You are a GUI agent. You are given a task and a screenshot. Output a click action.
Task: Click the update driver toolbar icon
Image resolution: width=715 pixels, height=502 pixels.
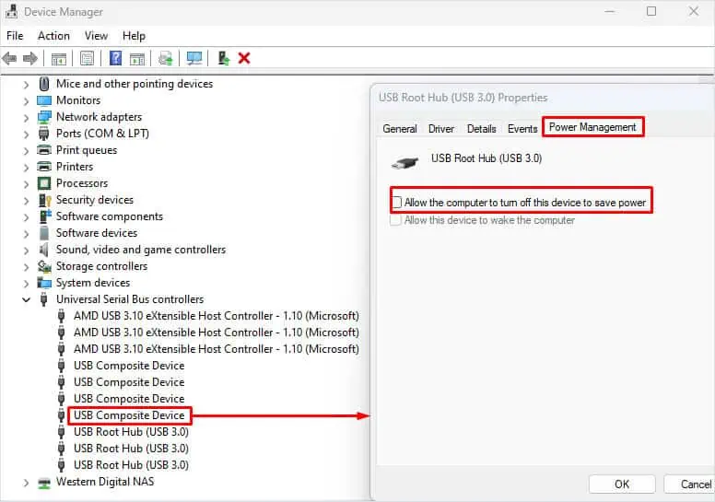[x=224, y=58]
